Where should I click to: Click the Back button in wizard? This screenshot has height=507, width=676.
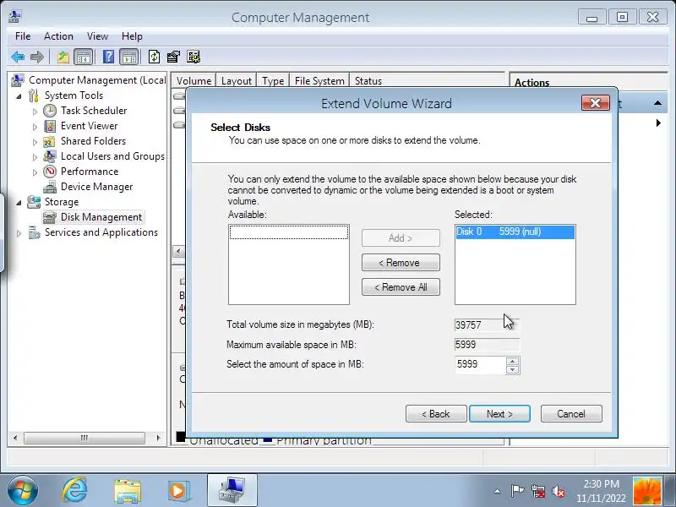pyautogui.click(x=436, y=414)
